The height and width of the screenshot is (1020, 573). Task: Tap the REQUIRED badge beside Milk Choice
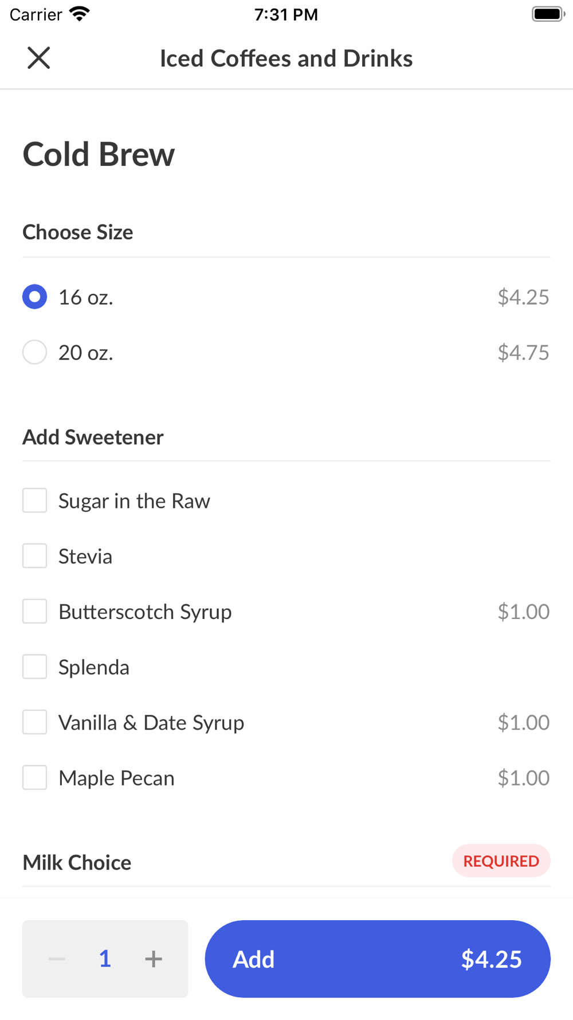click(501, 861)
